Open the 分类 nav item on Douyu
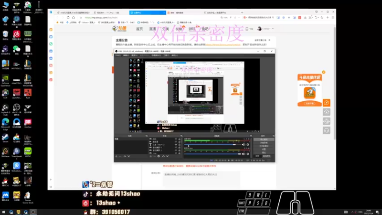Image resolution: width=382 pixels, height=215 pixels. [166, 29]
